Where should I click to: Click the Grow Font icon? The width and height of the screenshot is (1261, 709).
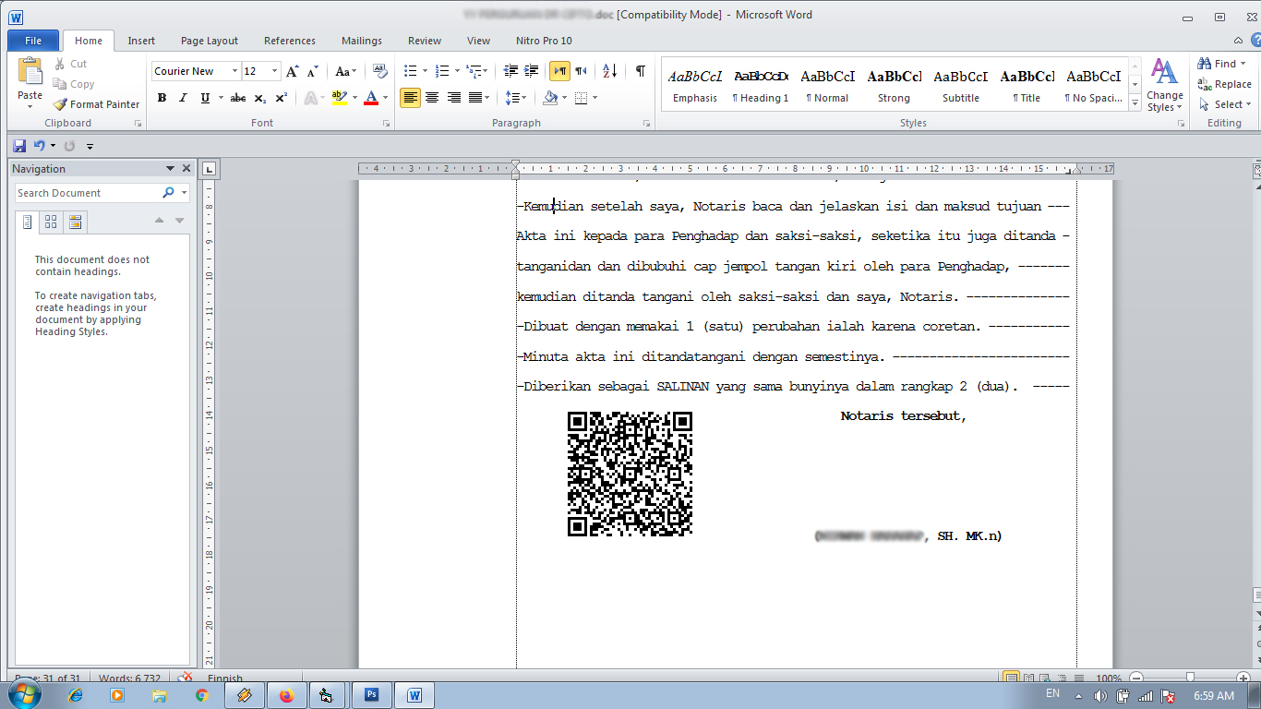coord(293,71)
